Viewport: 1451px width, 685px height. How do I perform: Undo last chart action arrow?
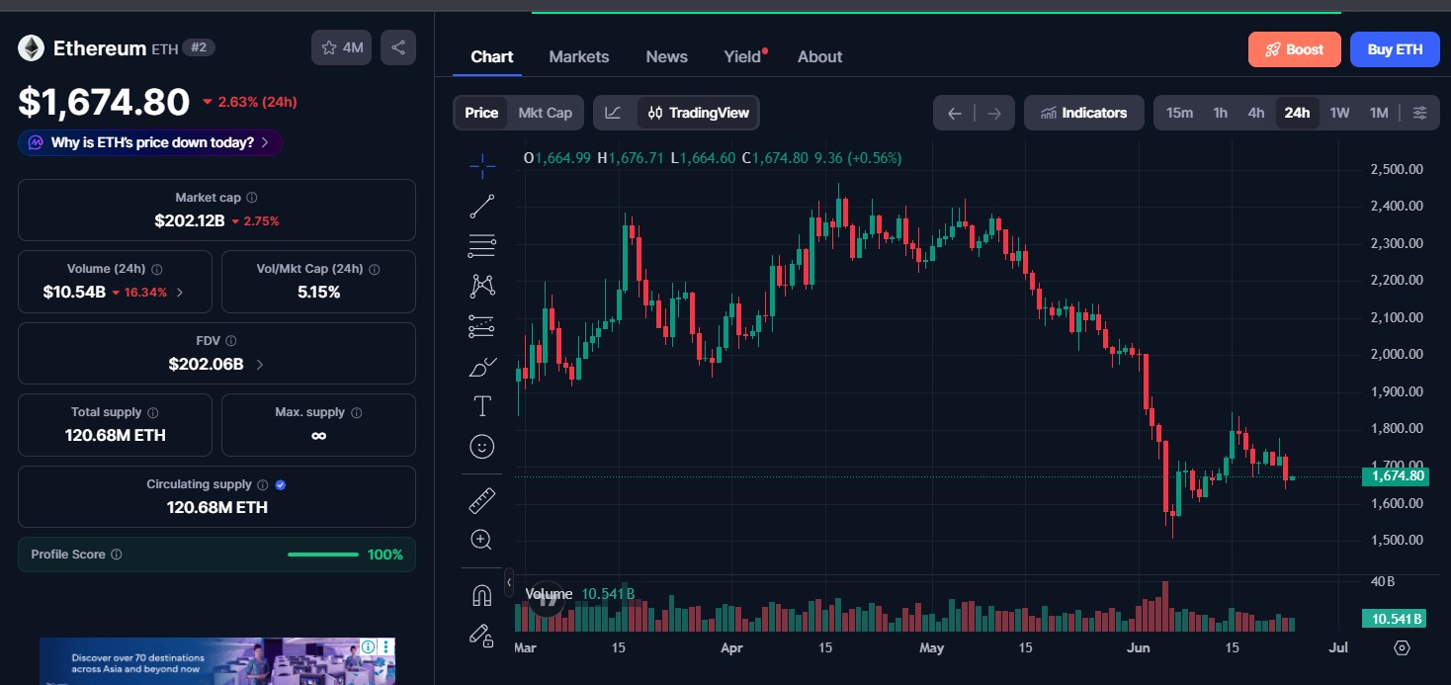(x=954, y=113)
